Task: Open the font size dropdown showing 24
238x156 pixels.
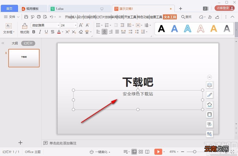Action: [x=76, y=25]
